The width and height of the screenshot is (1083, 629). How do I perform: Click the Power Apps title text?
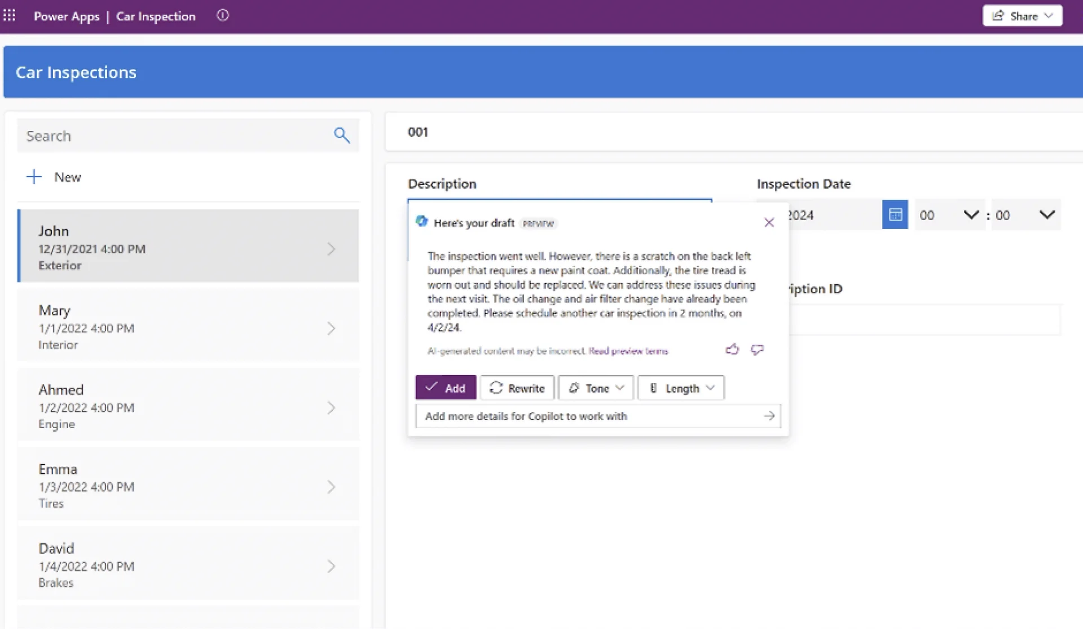pos(67,16)
